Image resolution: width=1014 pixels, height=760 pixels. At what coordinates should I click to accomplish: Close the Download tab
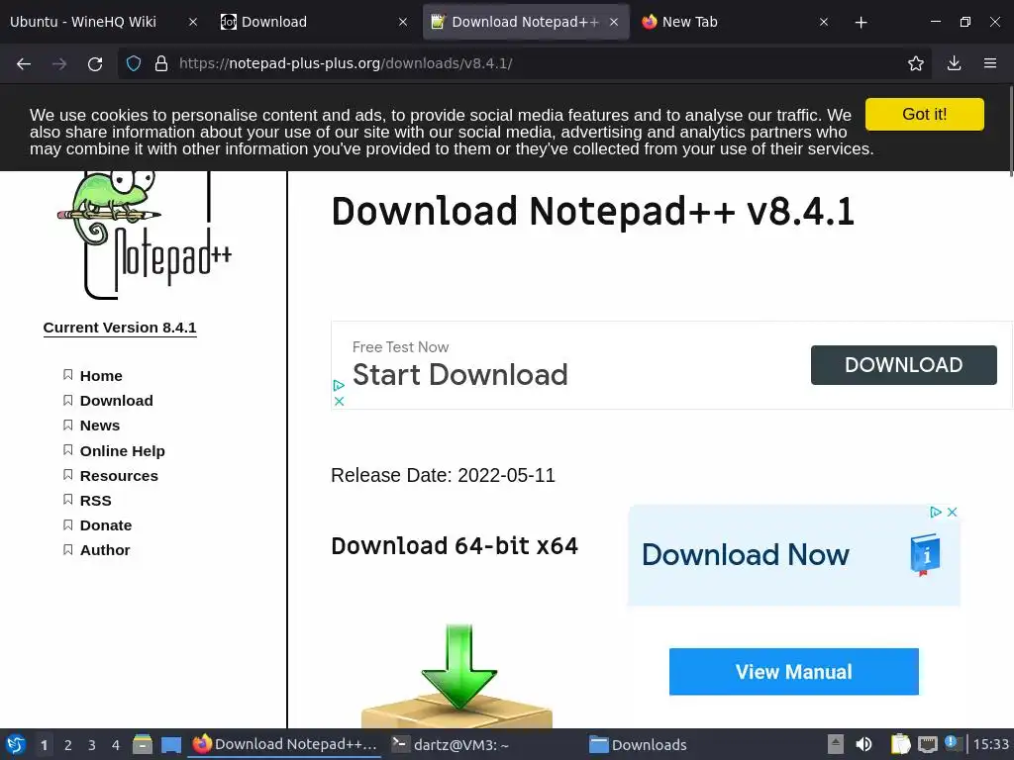coord(403,22)
